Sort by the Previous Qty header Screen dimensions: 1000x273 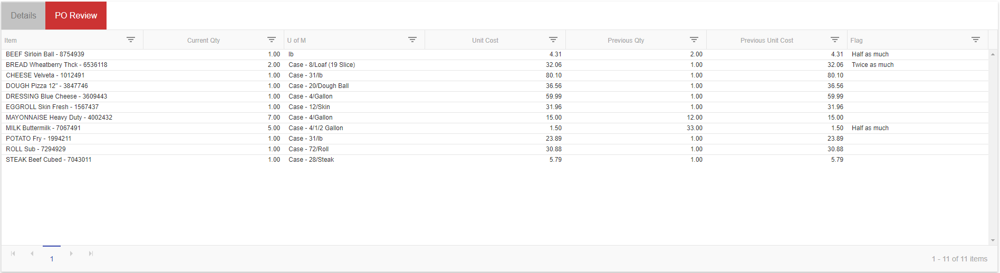(x=626, y=41)
